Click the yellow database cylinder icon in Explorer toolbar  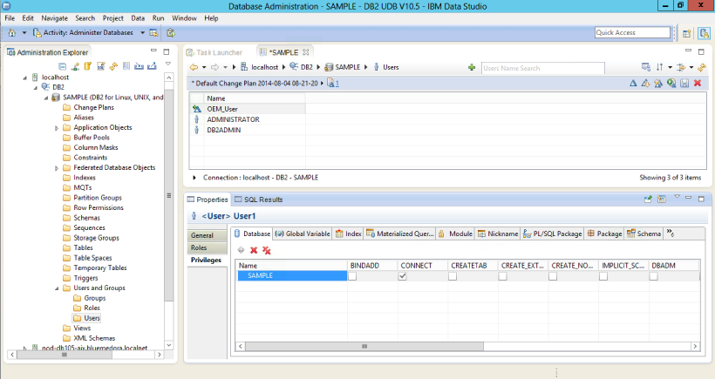click(87, 66)
